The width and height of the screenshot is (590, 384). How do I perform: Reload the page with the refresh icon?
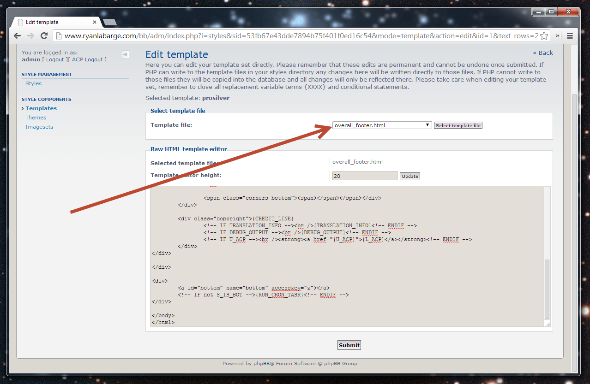coord(44,35)
